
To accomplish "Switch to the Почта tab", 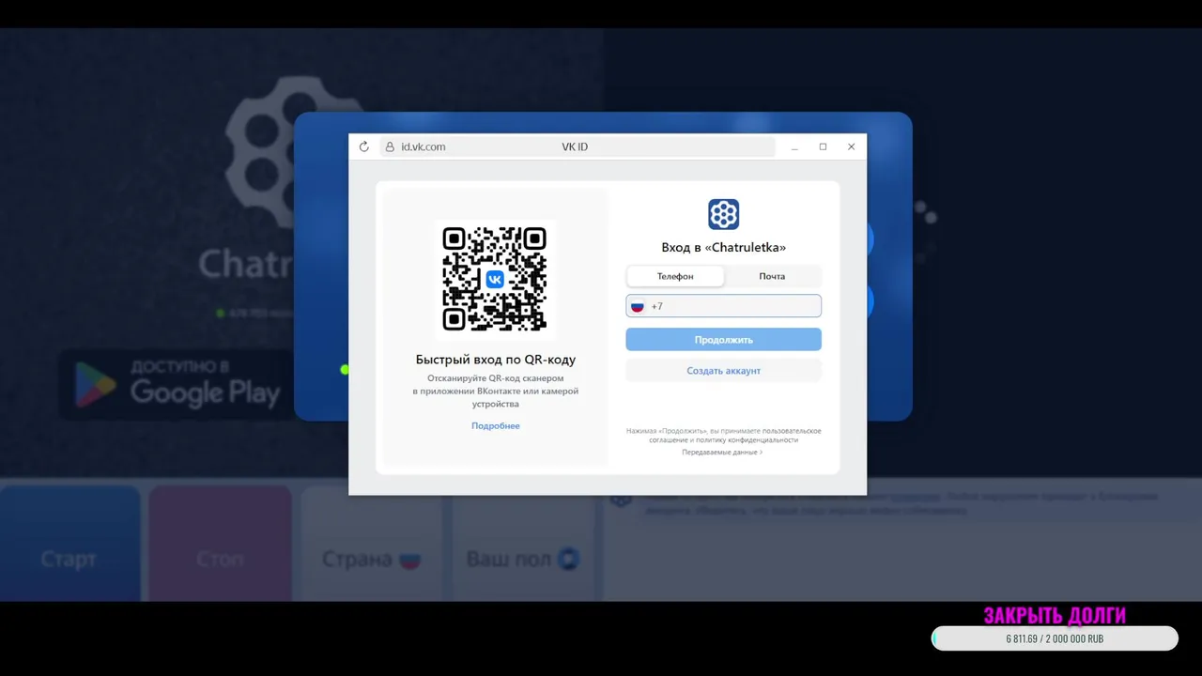I will coord(772,276).
